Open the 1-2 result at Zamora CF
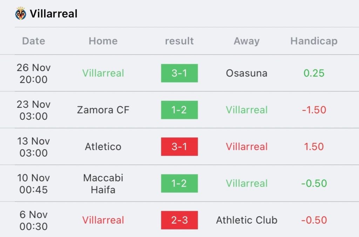 tap(179, 110)
